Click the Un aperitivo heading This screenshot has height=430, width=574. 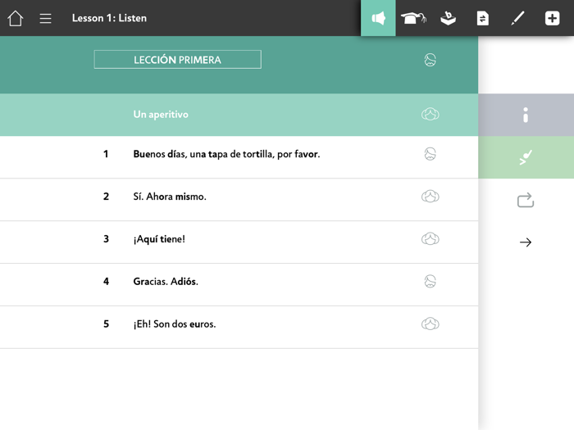(x=161, y=115)
